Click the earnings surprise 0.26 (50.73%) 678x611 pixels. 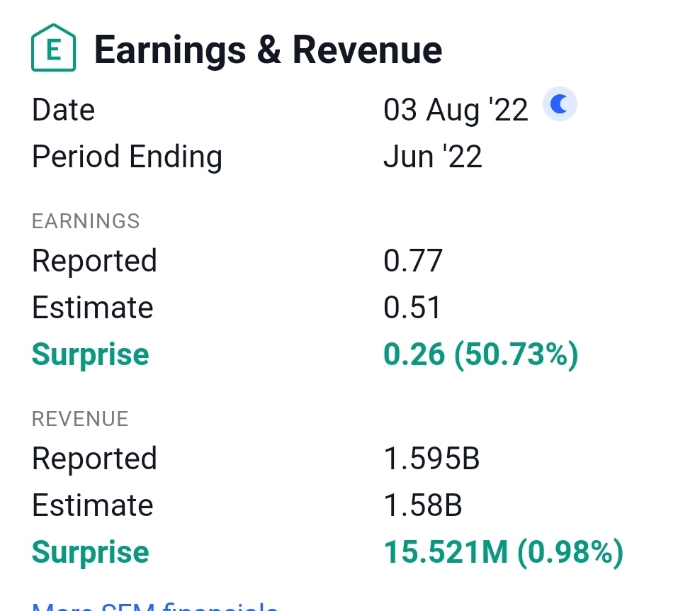(x=480, y=354)
